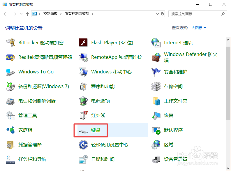The width and height of the screenshot is (231, 171).
Task: Click the Forward navigation arrow
Action: 15,14
